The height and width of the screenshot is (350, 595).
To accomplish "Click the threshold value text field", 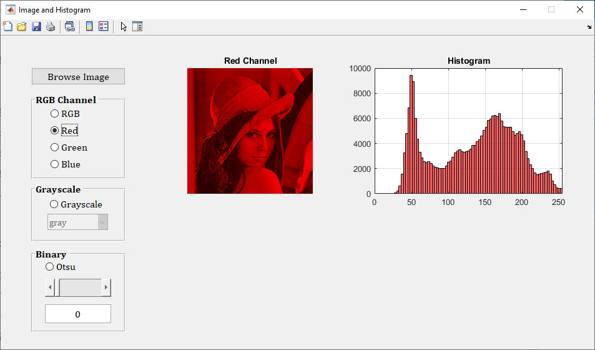I will coord(78,314).
